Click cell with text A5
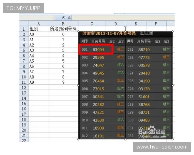The height and width of the screenshot is (155, 194). click(39, 61)
